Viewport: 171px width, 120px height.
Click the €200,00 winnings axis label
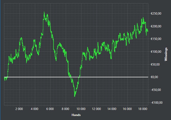tap(156, 26)
